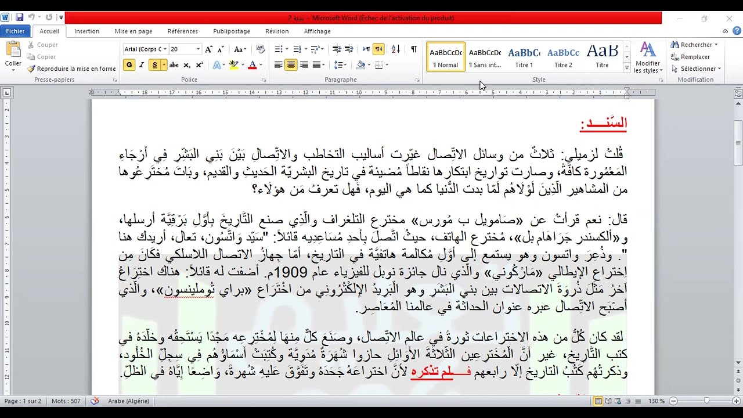This screenshot has width=743, height=418.
Task: Open font size dropdown showing 20
Action: point(198,49)
